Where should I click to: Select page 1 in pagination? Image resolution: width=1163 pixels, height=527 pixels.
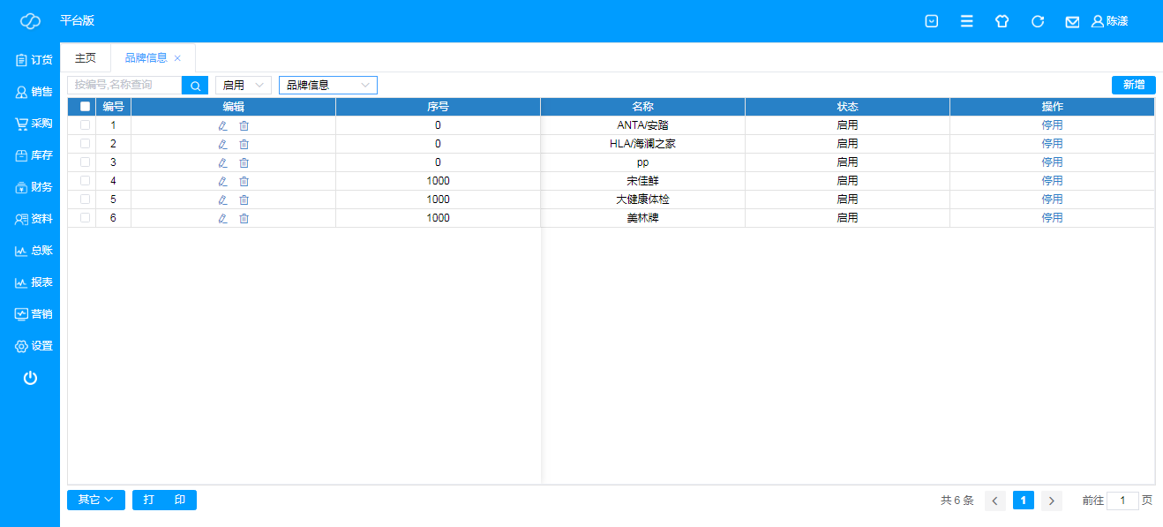pyautogui.click(x=1024, y=501)
